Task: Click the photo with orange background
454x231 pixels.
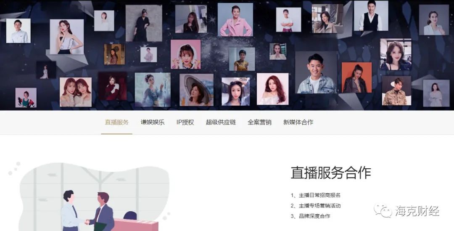Action: (357, 77)
